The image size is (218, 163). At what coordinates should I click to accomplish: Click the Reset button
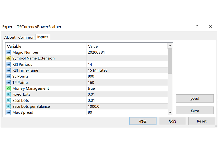(202, 121)
